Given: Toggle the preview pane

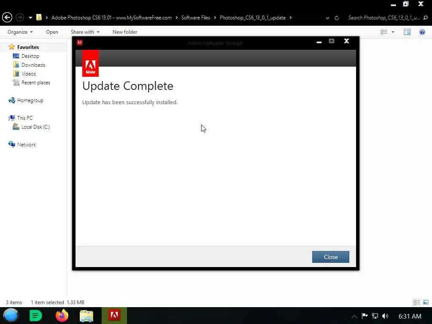Looking at the screenshot, I should coord(407,32).
